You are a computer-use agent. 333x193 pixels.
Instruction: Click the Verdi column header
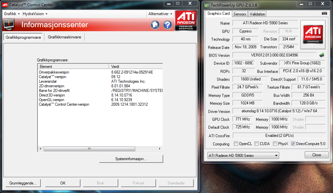click(136, 66)
